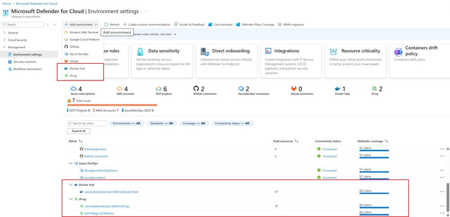Click the Expand all button

coord(79,131)
